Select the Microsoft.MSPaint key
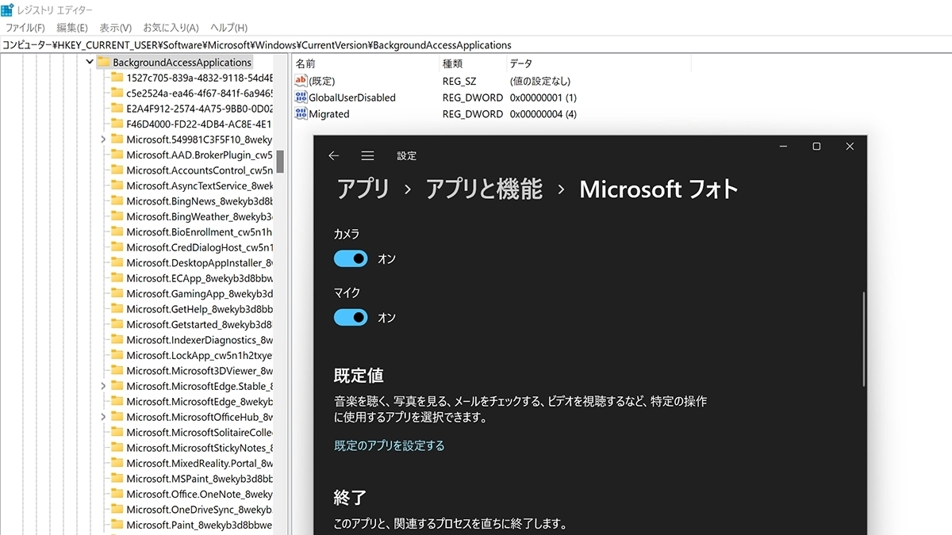Screen dimensions: 952x535 tap(199, 479)
